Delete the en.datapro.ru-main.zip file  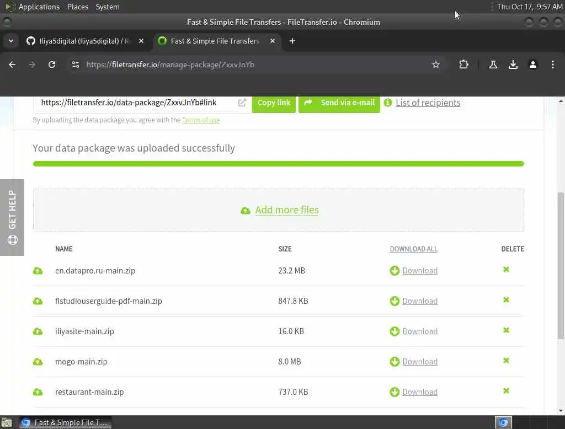tap(506, 270)
